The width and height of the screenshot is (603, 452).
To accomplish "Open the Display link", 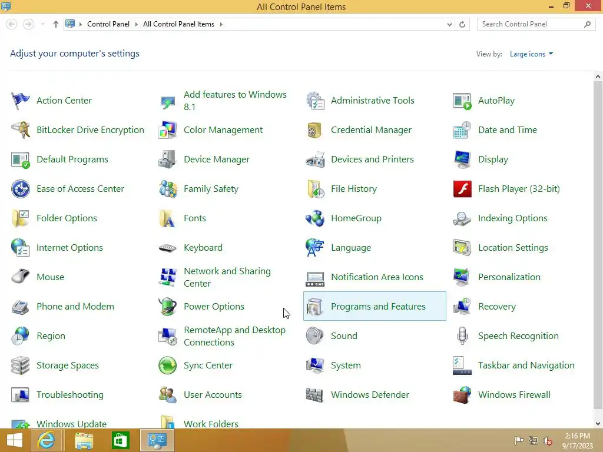I will tap(493, 159).
